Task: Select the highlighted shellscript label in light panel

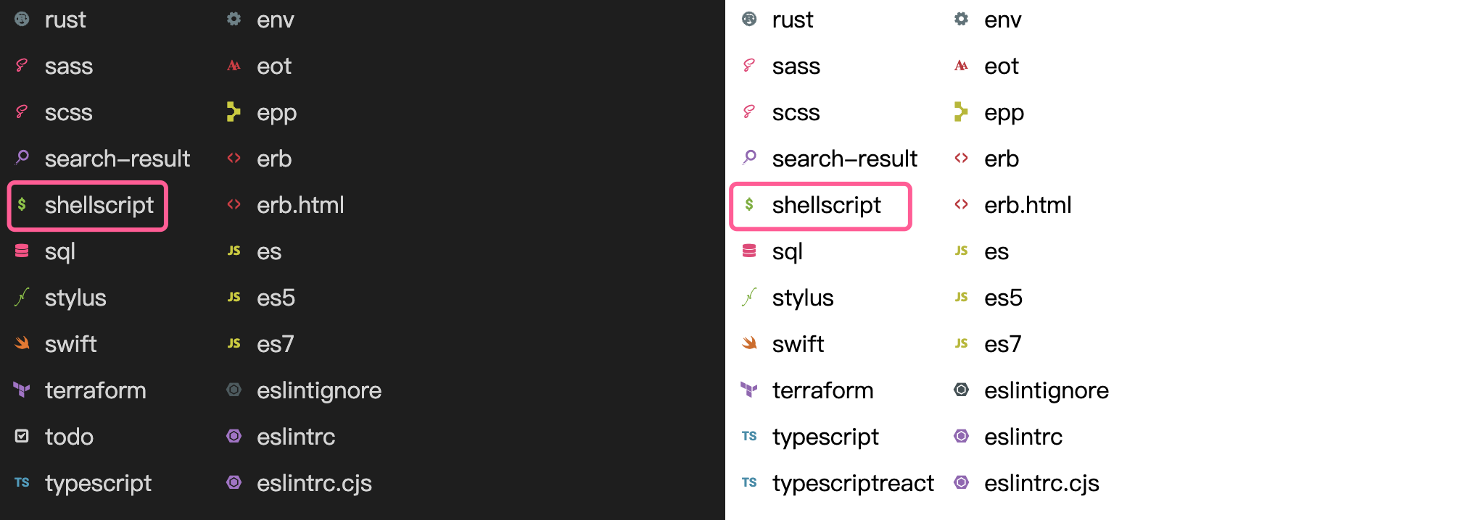Action: click(x=826, y=206)
